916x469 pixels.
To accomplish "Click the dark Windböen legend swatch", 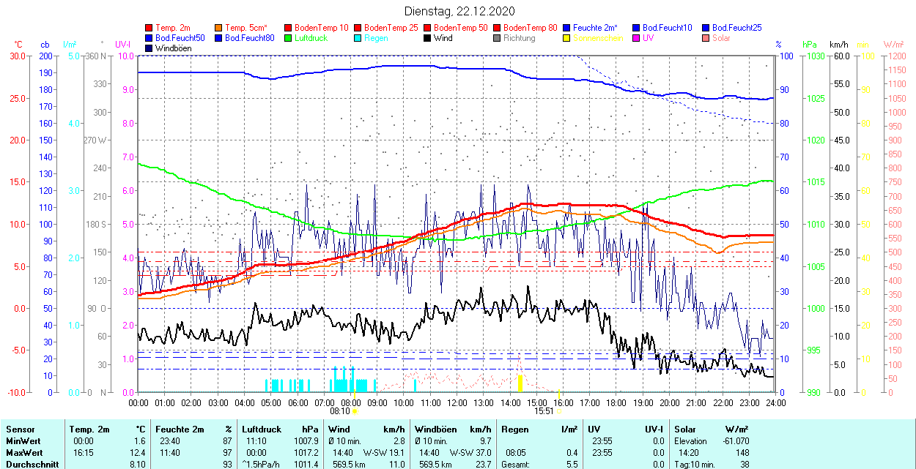I will [149, 48].
